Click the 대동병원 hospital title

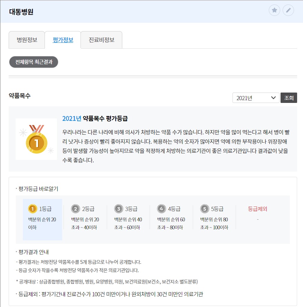point(21,11)
